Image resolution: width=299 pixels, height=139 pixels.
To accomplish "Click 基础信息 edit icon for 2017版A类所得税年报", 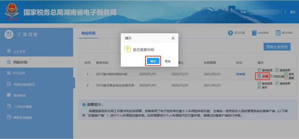I will tap(259, 70).
